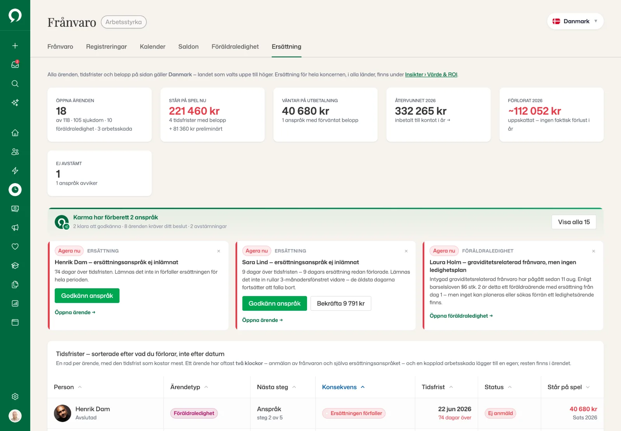Click the Bekräfta 9 791 kr button
The height and width of the screenshot is (431, 621).
[341, 303]
